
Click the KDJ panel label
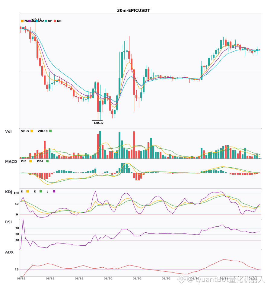tap(8, 192)
